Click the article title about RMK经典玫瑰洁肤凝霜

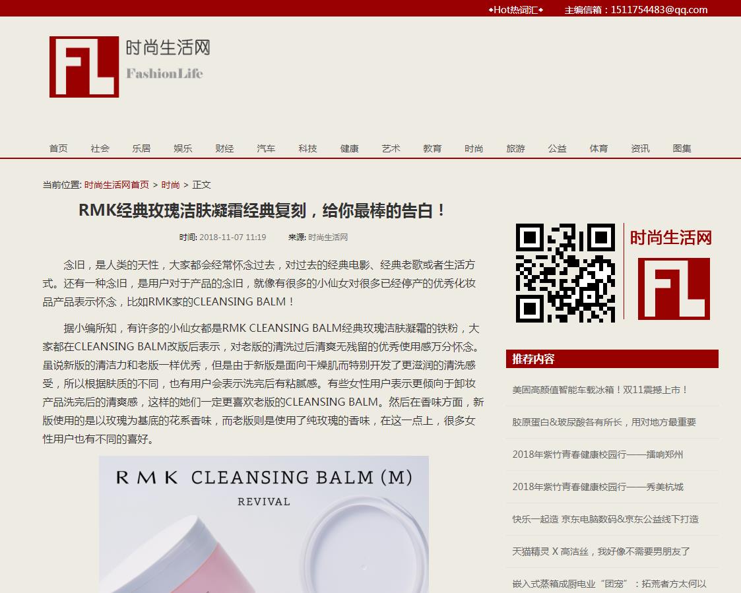pyautogui.click(x=262, y=210)
